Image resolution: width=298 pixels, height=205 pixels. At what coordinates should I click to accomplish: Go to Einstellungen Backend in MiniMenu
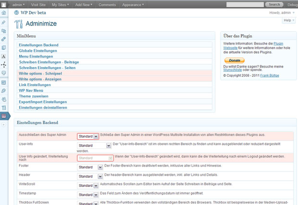(38, 45)
